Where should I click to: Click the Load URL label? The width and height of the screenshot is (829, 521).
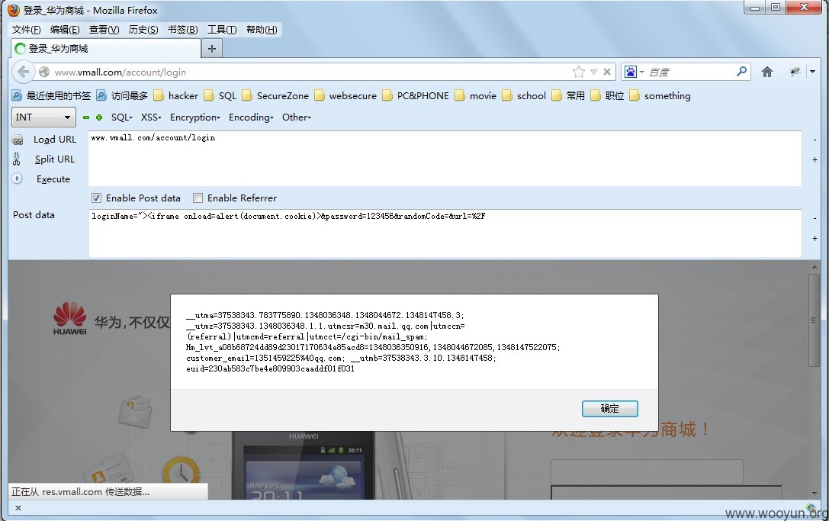[x=55, y=140]
